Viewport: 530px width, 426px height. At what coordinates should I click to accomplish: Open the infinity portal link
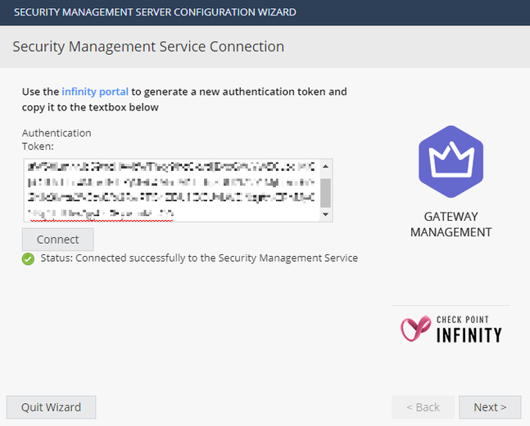click(x=95, y=92)
